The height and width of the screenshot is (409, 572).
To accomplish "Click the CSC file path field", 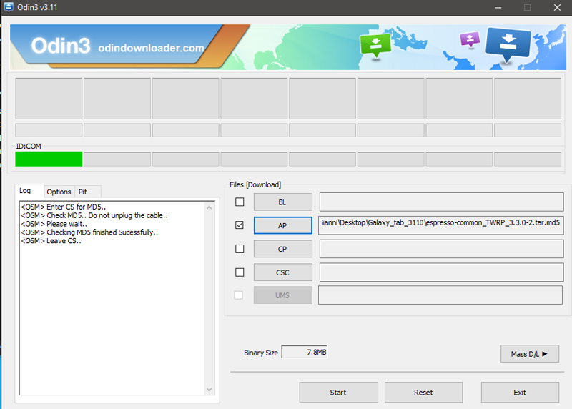I will [441, 272].
